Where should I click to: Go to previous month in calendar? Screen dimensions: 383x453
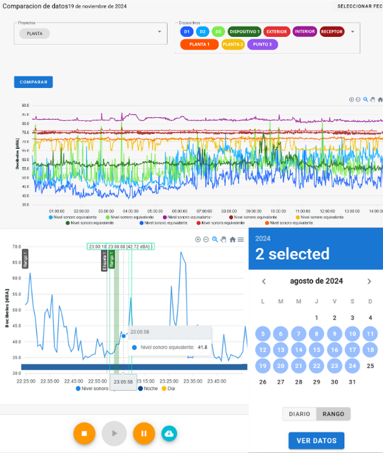tap(264, 282)
